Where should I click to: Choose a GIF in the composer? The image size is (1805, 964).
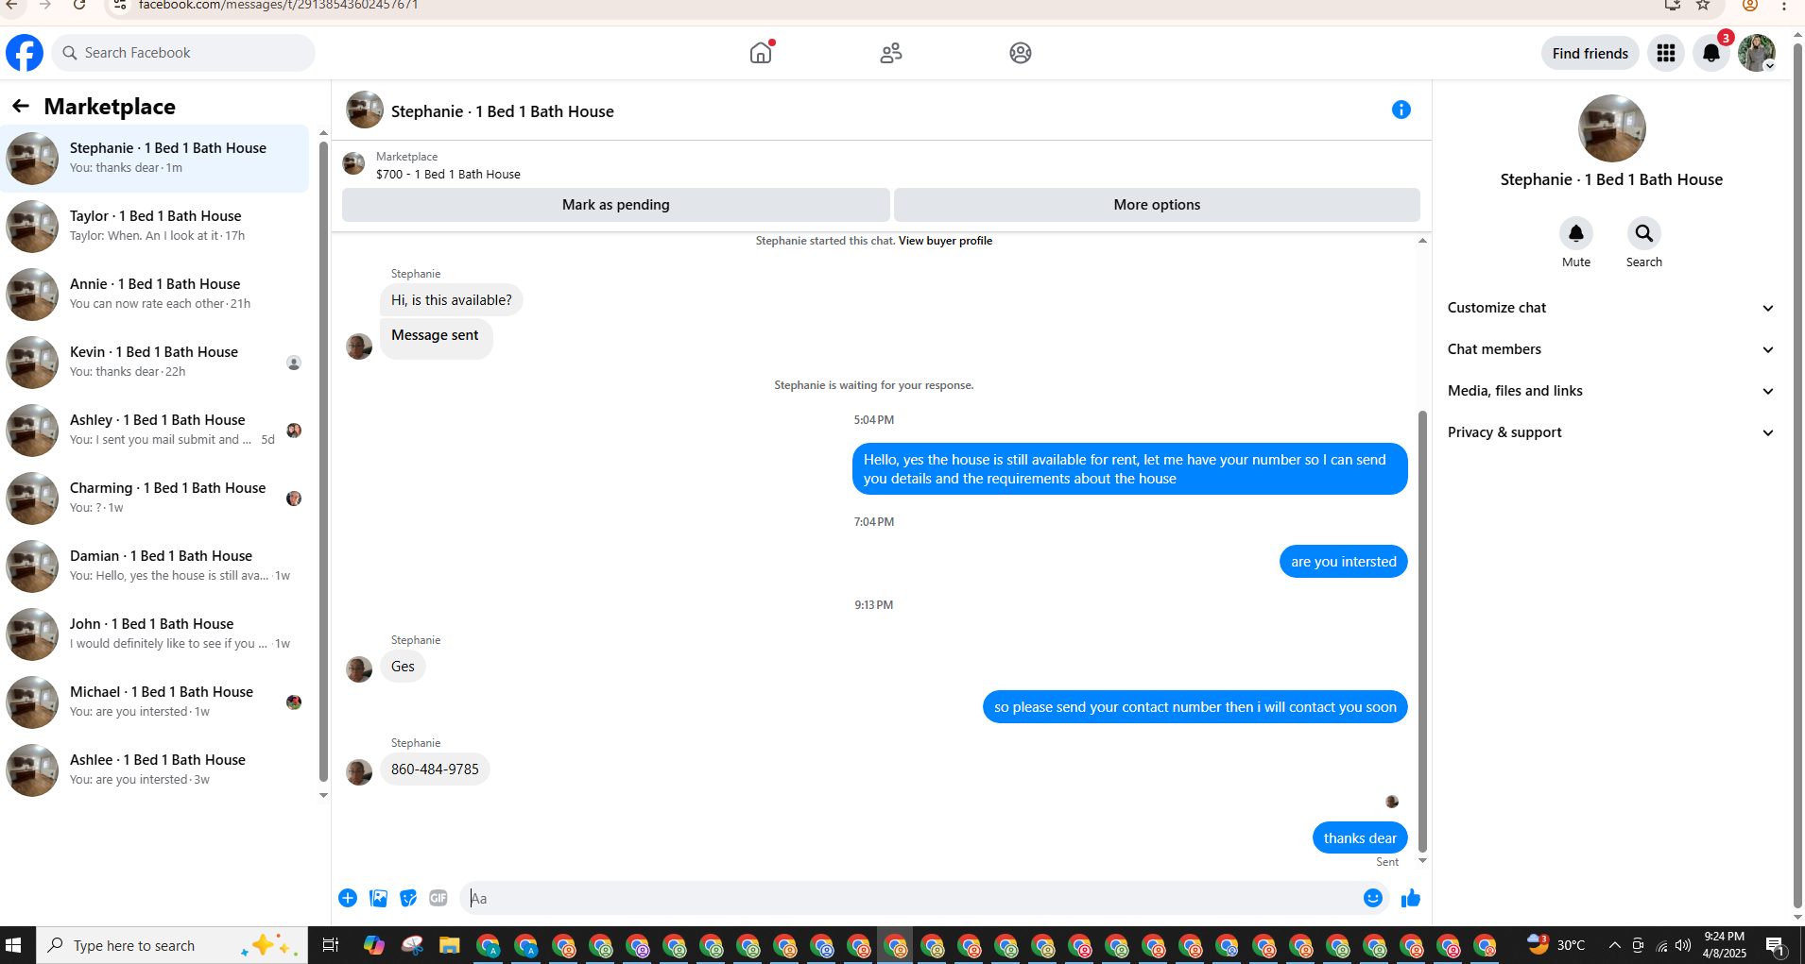coord(438,898)
